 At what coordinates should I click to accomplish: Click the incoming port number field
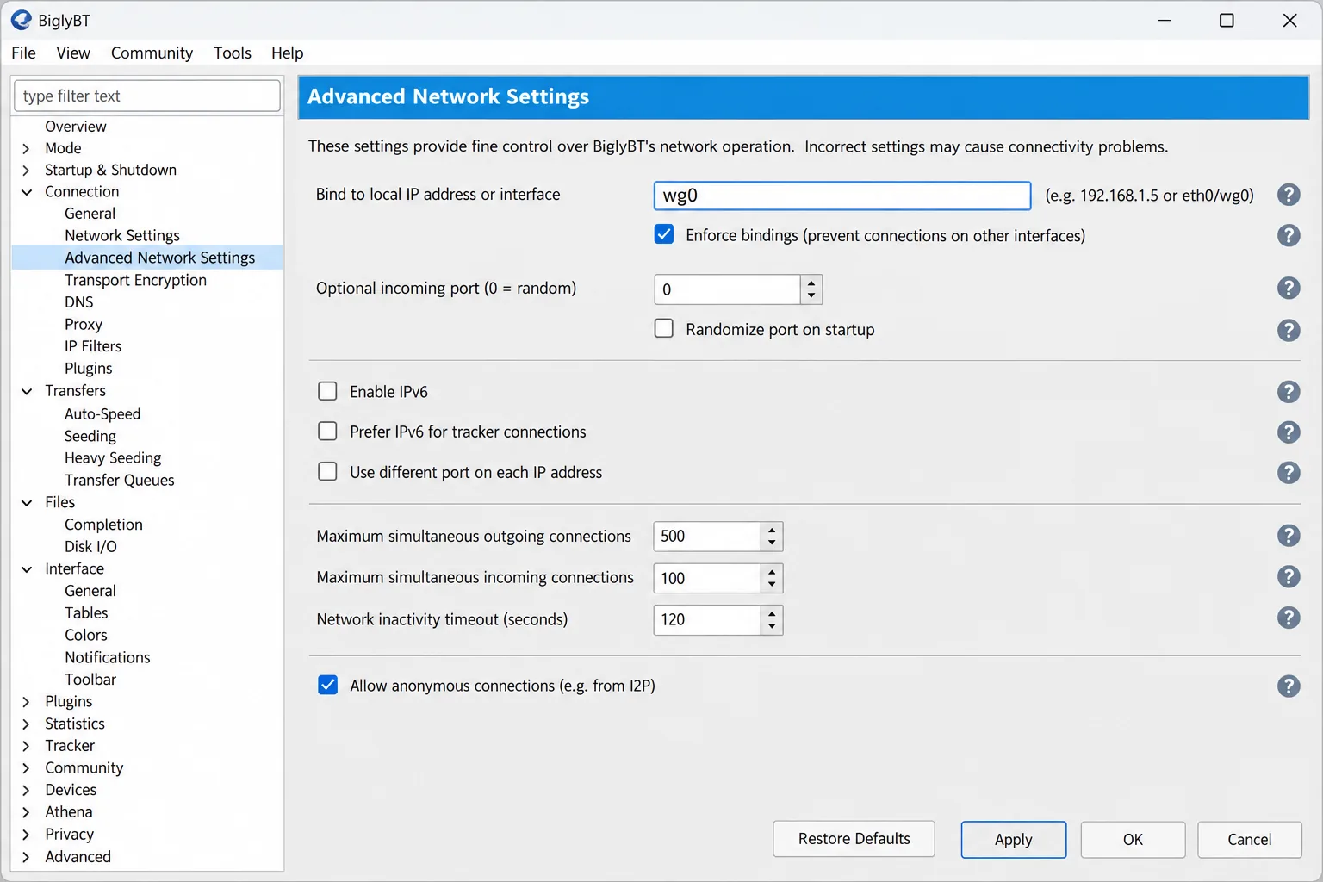728,289
